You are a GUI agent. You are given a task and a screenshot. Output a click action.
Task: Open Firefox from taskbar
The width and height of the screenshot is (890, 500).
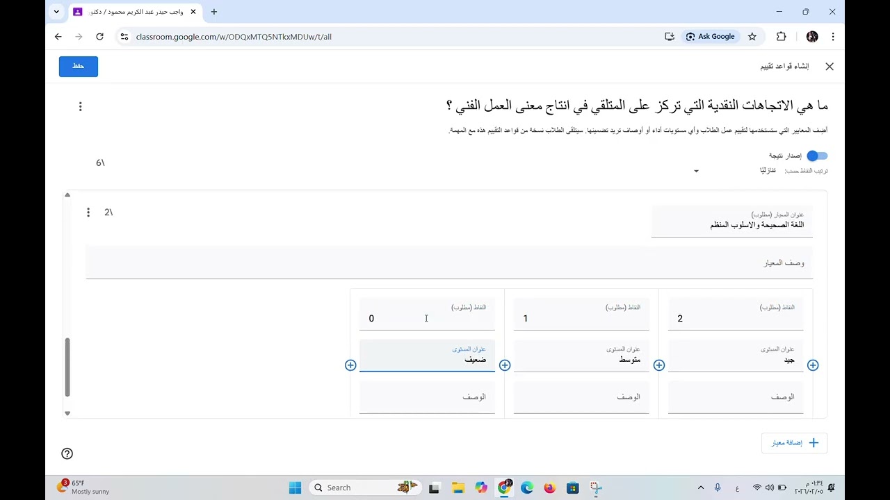tap(550, 487)
